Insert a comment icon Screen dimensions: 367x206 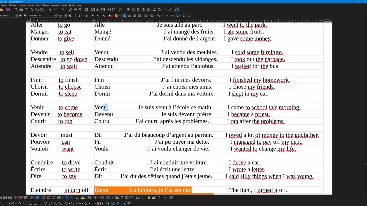(154, 10)
